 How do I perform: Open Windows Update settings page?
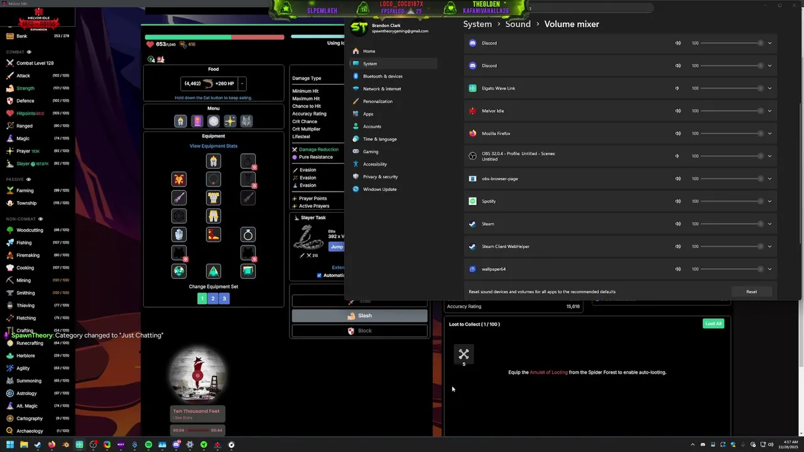tap(394, 190)
